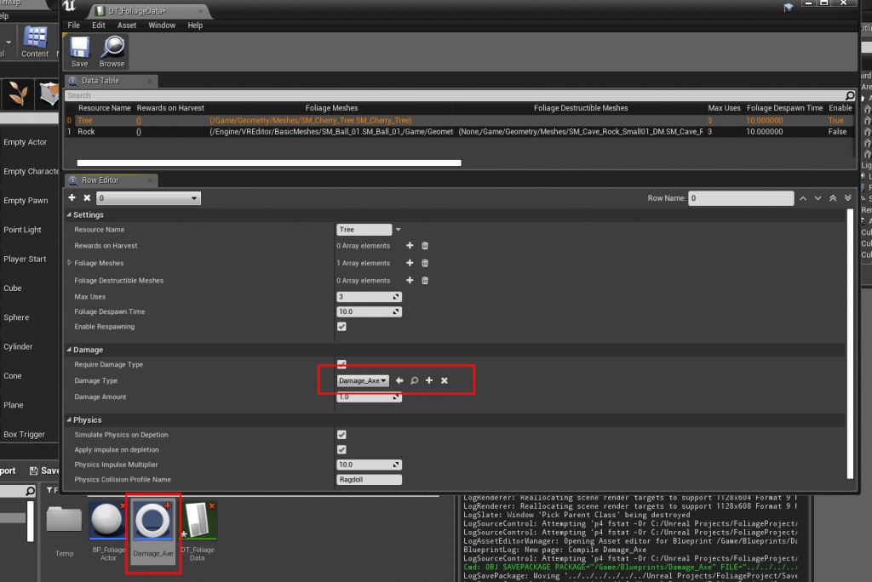This screenshot has width=872, height=582.
Task: Jump to first row with double up arrow
Action: pos(833,198)
